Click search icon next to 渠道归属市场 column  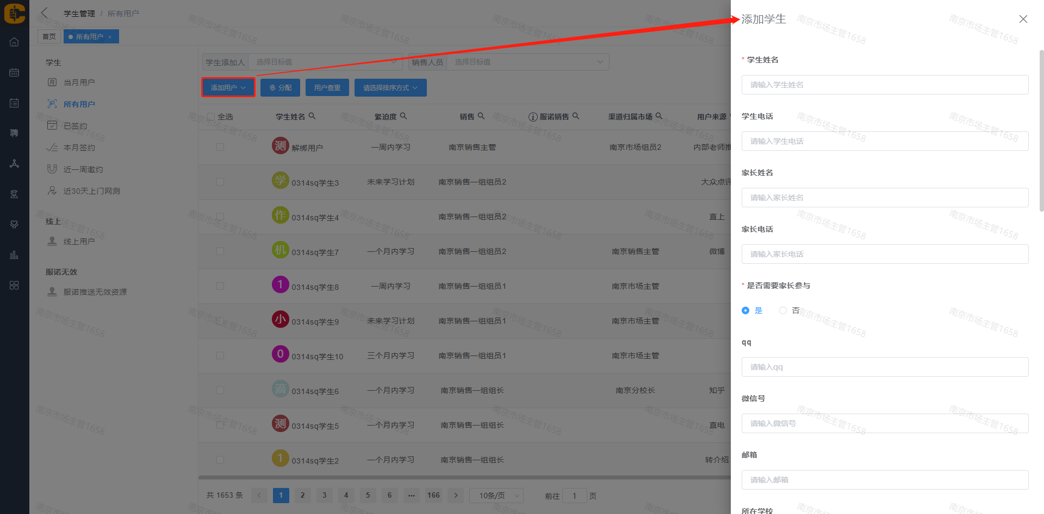659,116
